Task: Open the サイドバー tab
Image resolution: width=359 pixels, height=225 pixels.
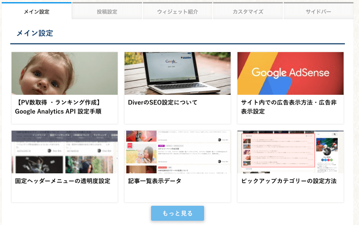Action: [x=318, y=12]
